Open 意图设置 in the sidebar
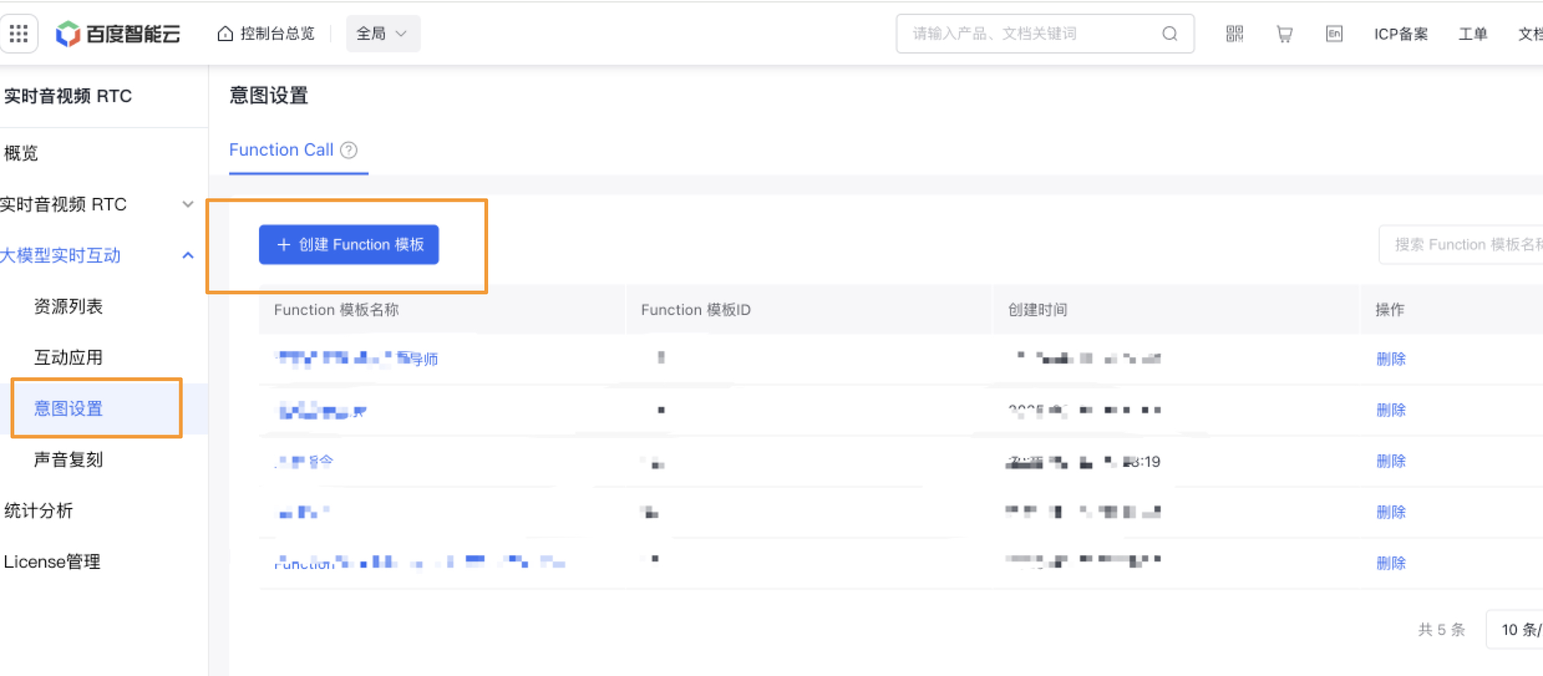This screenshot has width=1543, height=676. pyautogui.click(x=68, y=408)
